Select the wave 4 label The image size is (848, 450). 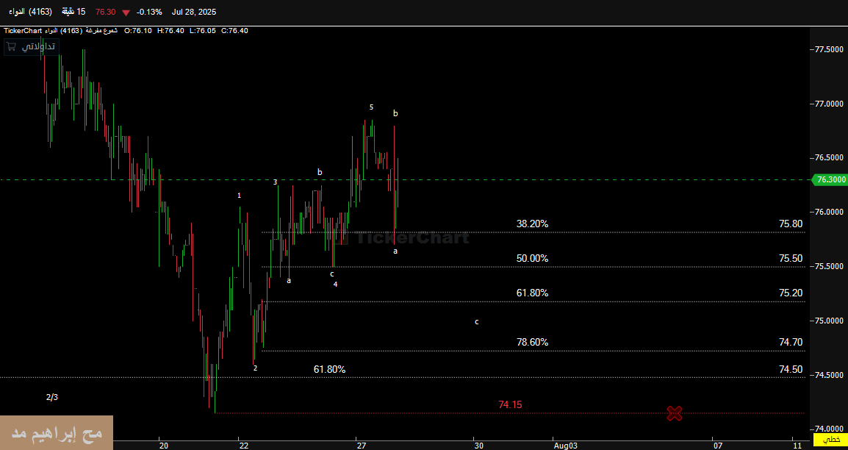335,285
